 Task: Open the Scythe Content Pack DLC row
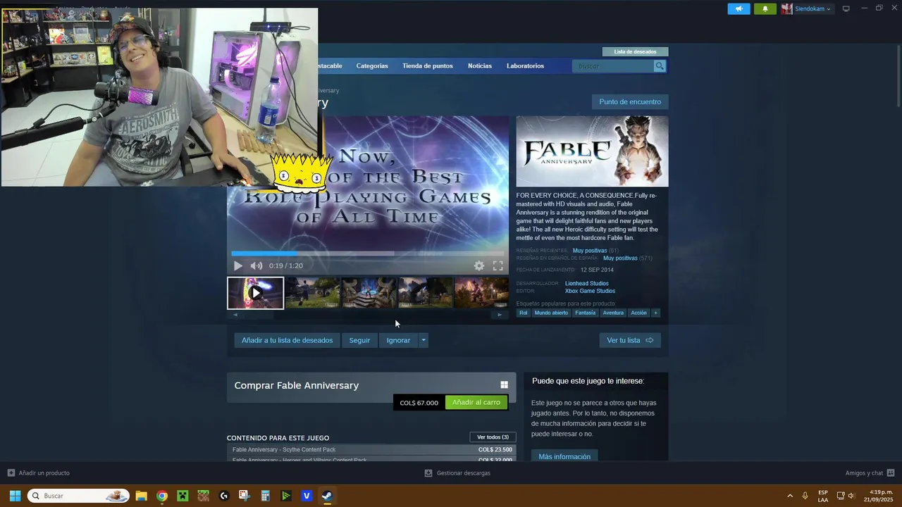click(x=371, y=450)
